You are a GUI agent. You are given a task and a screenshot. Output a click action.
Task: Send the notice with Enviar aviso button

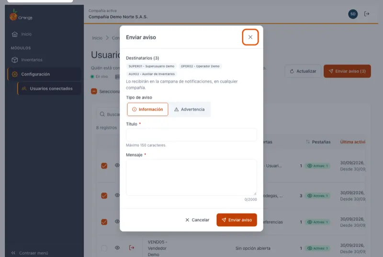237,220
